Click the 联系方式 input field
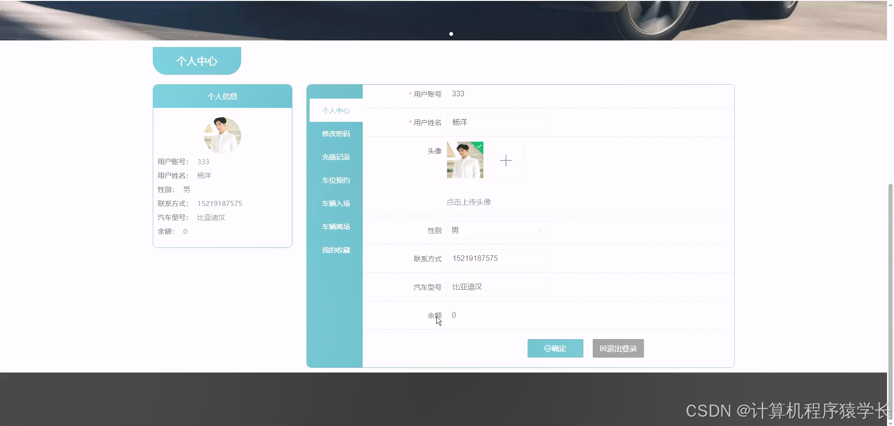Screen dimensions: 894x426 click(x=498, y=259)
